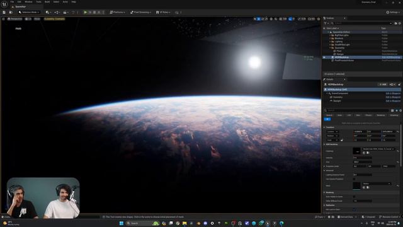
Task: Select the All details filter tab
Action: point(327,119)
